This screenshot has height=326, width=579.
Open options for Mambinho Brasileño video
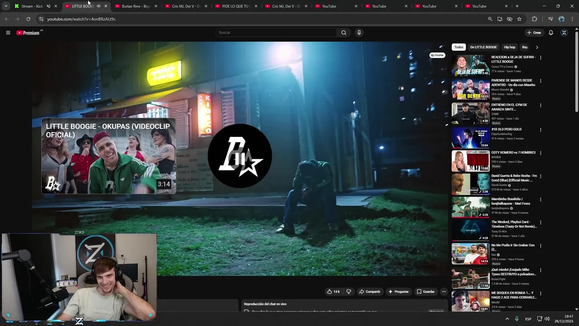click(541, 200)
